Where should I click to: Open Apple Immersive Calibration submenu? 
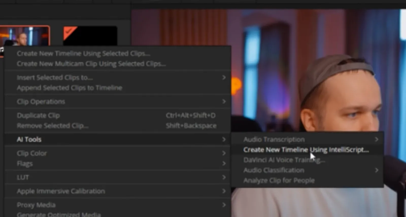118,191
